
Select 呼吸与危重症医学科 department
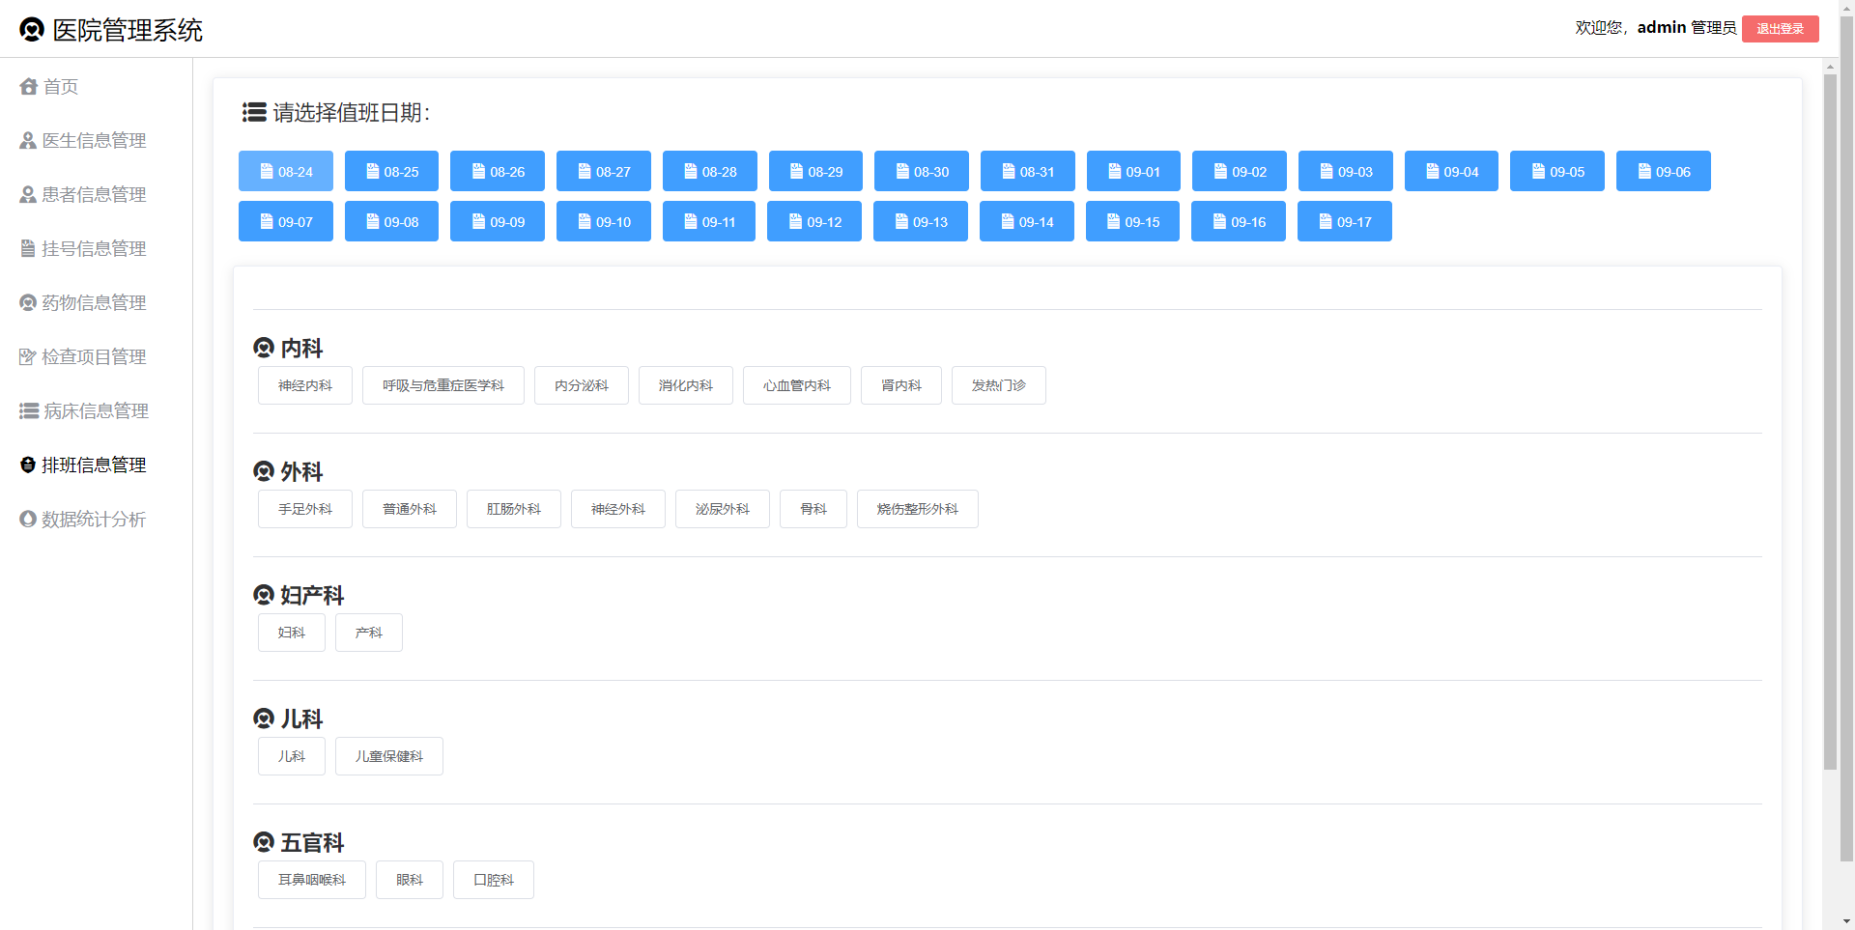coord(443,385)
